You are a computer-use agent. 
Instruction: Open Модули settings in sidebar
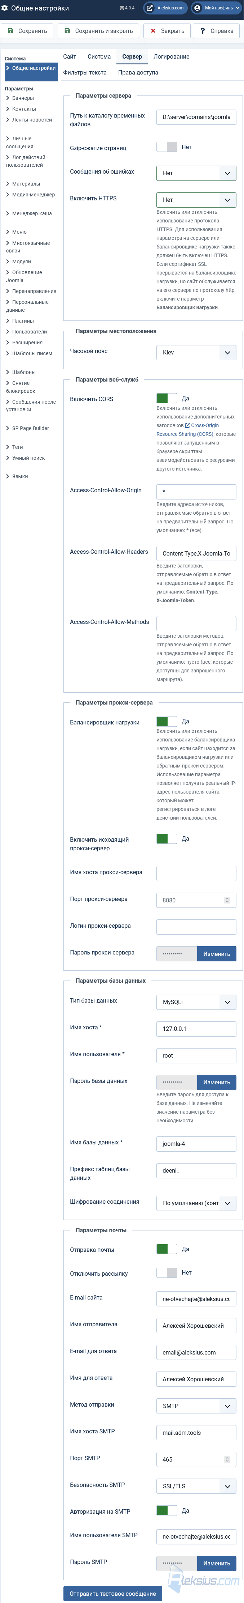coord(21,262)
